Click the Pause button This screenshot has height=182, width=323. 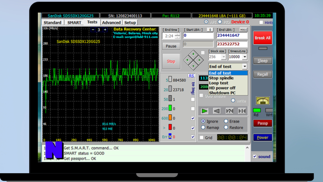point(171,46)
